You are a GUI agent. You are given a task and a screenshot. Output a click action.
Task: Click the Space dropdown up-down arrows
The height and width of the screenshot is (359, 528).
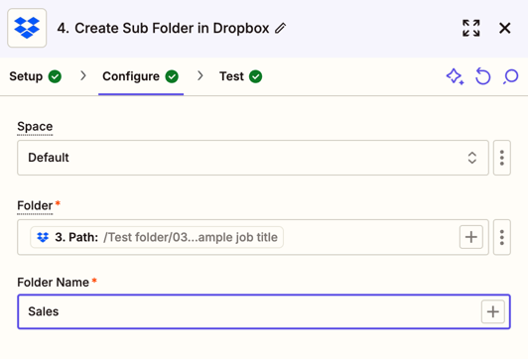[472, 158]
